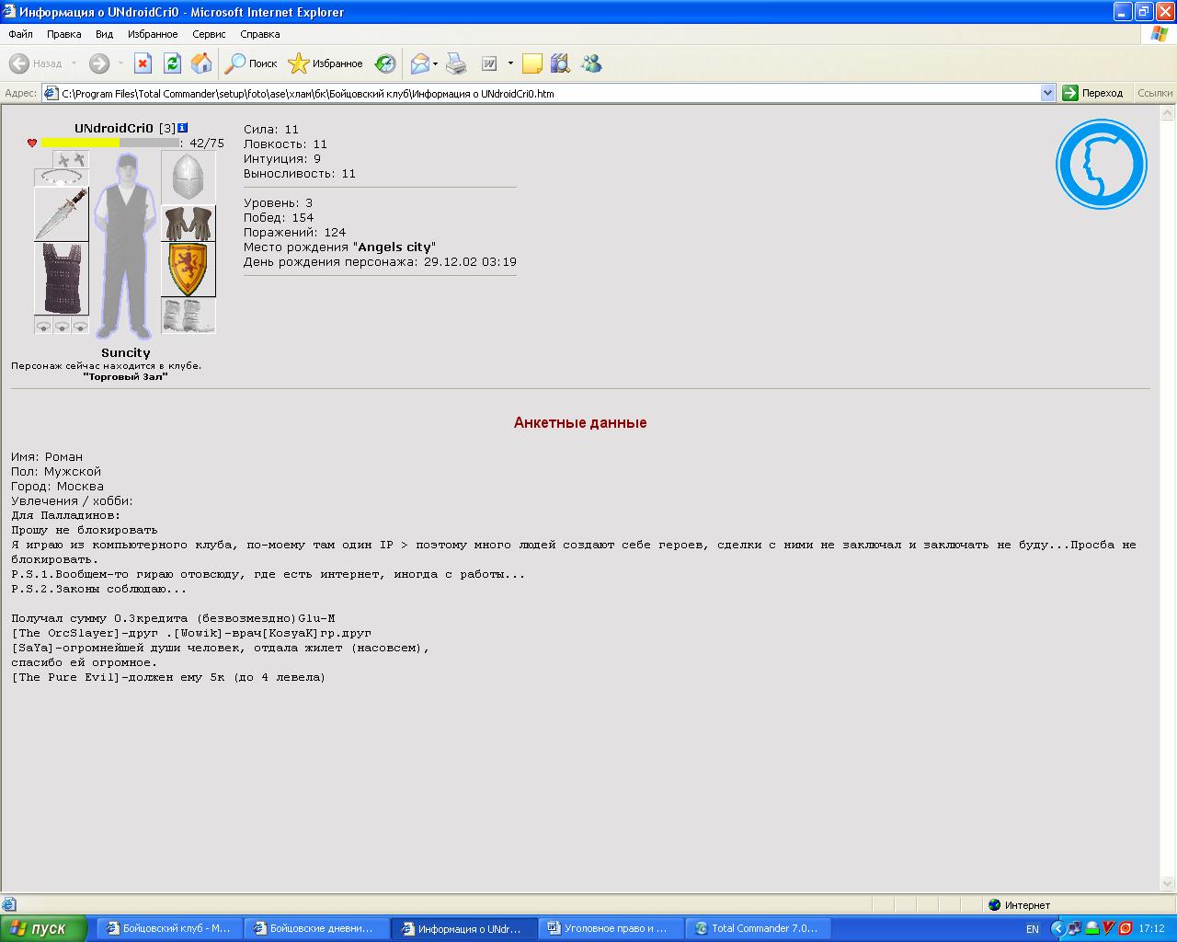The width and height of the screenshot is (1177, 942).
Task: Switch to Бойцовские дневники taskbar window
Action: [x=316, y=928]
